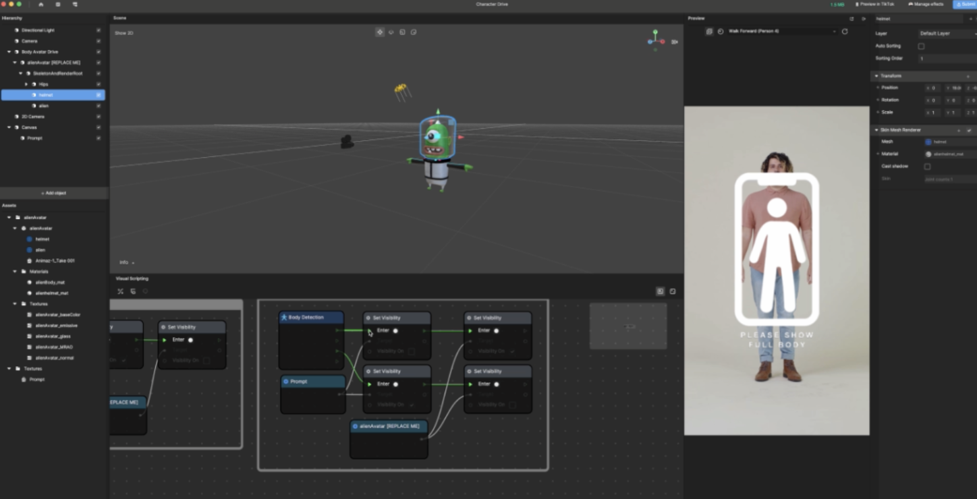Toggle the camera icon beside the orientation gizmo
The width and height of the screenshot is (977, 499).
coord(674,42)
